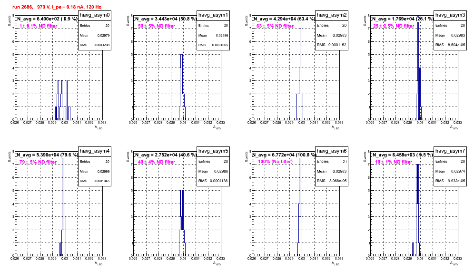The image size is (474, 272).
Task: Pick the magenta 10± 1% ND filter label
Action: coord(394,162)
